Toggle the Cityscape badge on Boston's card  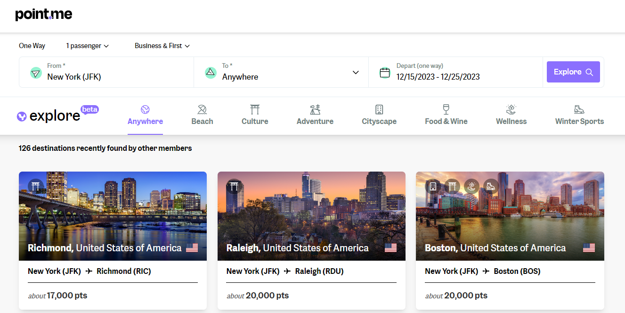(432, 186)
